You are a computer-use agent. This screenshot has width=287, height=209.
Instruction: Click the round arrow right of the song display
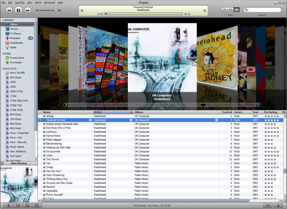205,11
